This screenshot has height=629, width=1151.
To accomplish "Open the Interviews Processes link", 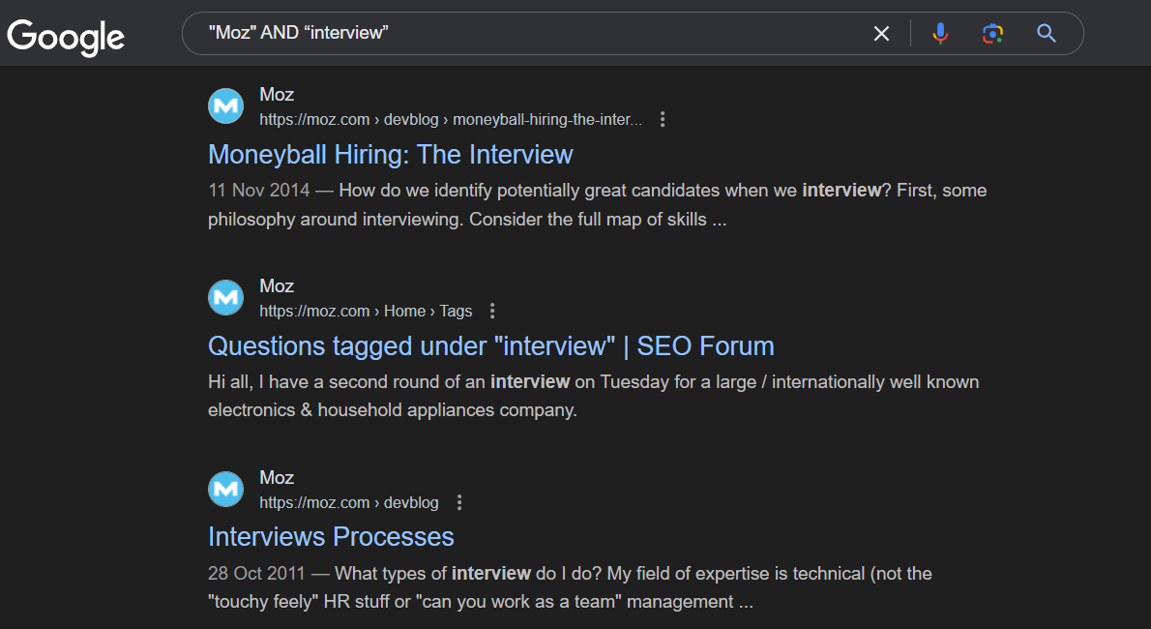I will (331, 536).
